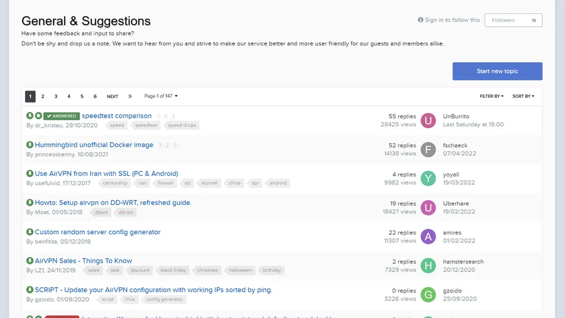Click the ANSWERED badge on speedtest comparison
Viewport: 565px width, 318px height.
[x=62, y=116]
